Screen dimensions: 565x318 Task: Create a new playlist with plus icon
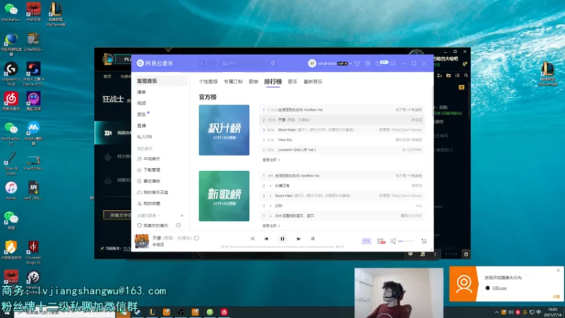[x=182, y=216]
